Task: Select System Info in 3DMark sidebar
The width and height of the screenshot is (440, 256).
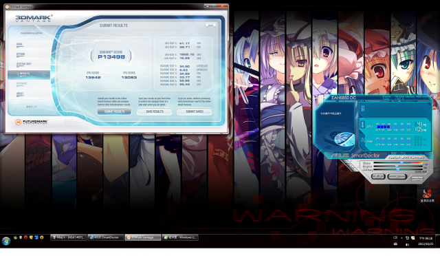Action: 24,64
